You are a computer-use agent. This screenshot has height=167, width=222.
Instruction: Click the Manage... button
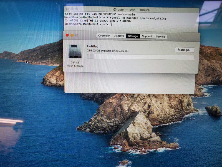tap(185, 50)
